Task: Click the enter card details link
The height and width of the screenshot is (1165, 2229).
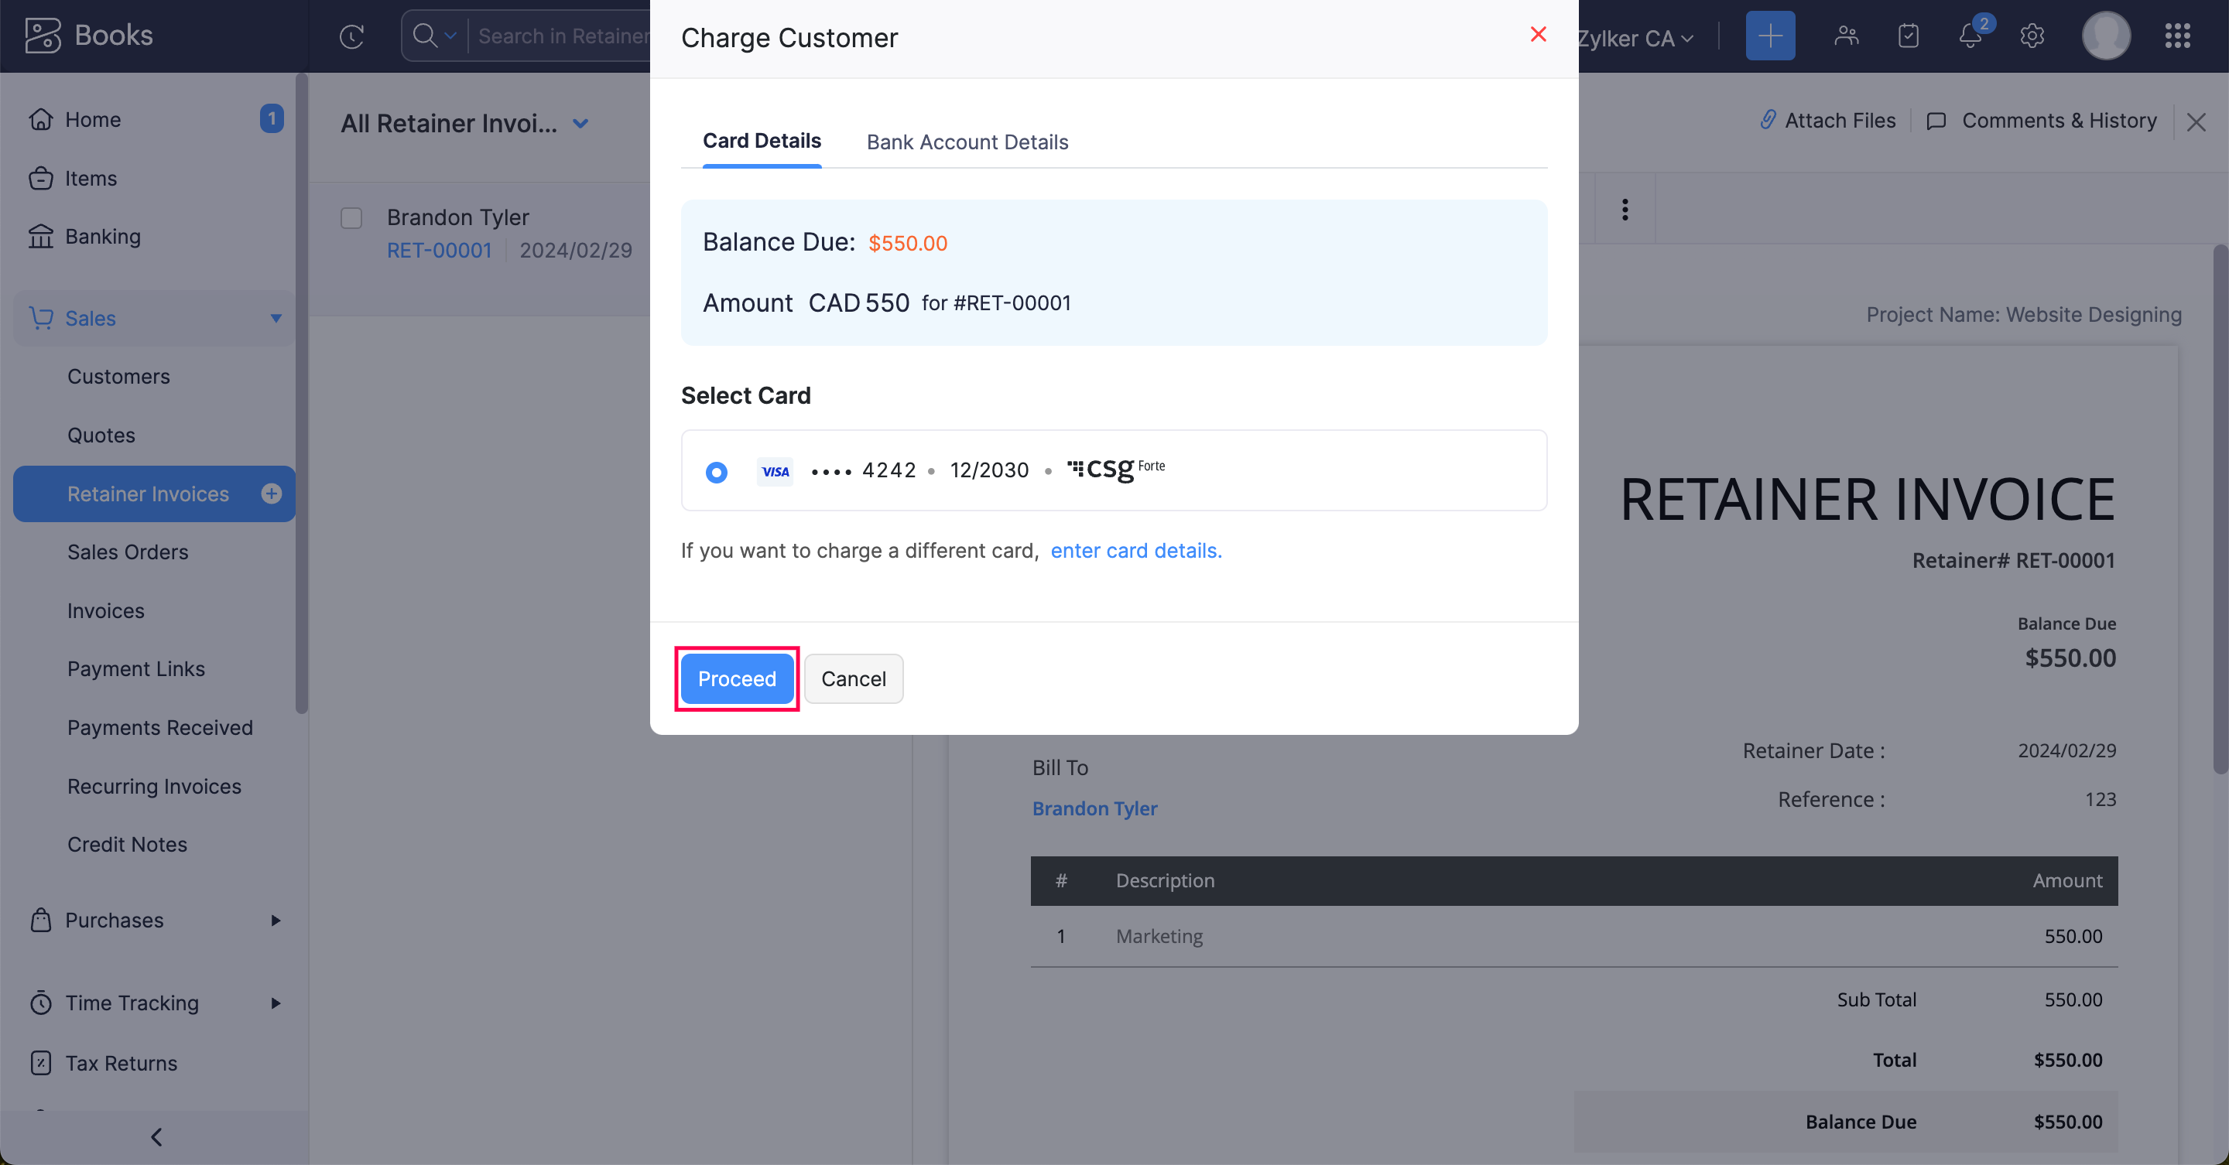Action: click(1135, 551)
